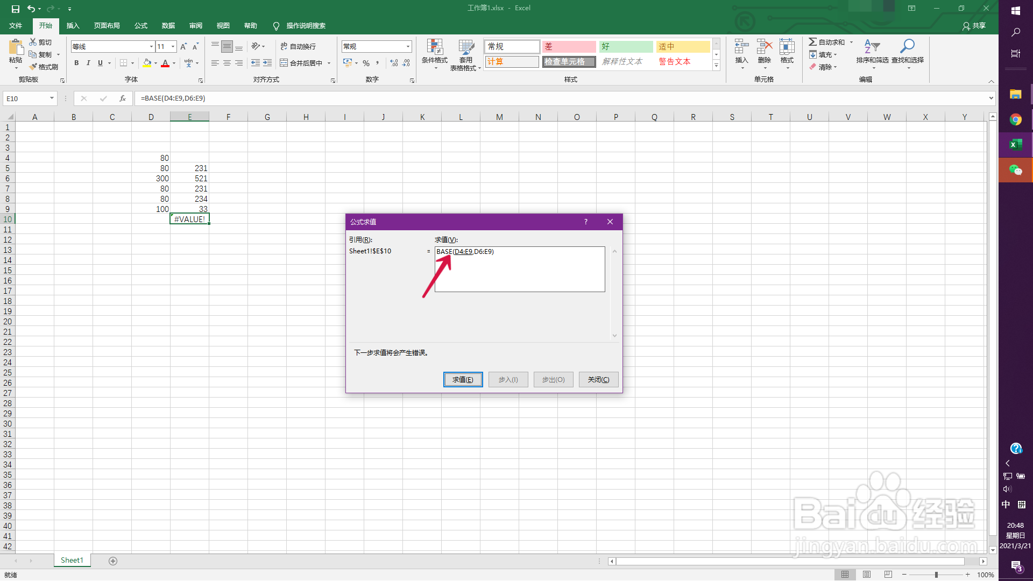Screen dimensions: 1033x581
Task: Click the Find and Select magnifier icon
Action: [907, 47]
